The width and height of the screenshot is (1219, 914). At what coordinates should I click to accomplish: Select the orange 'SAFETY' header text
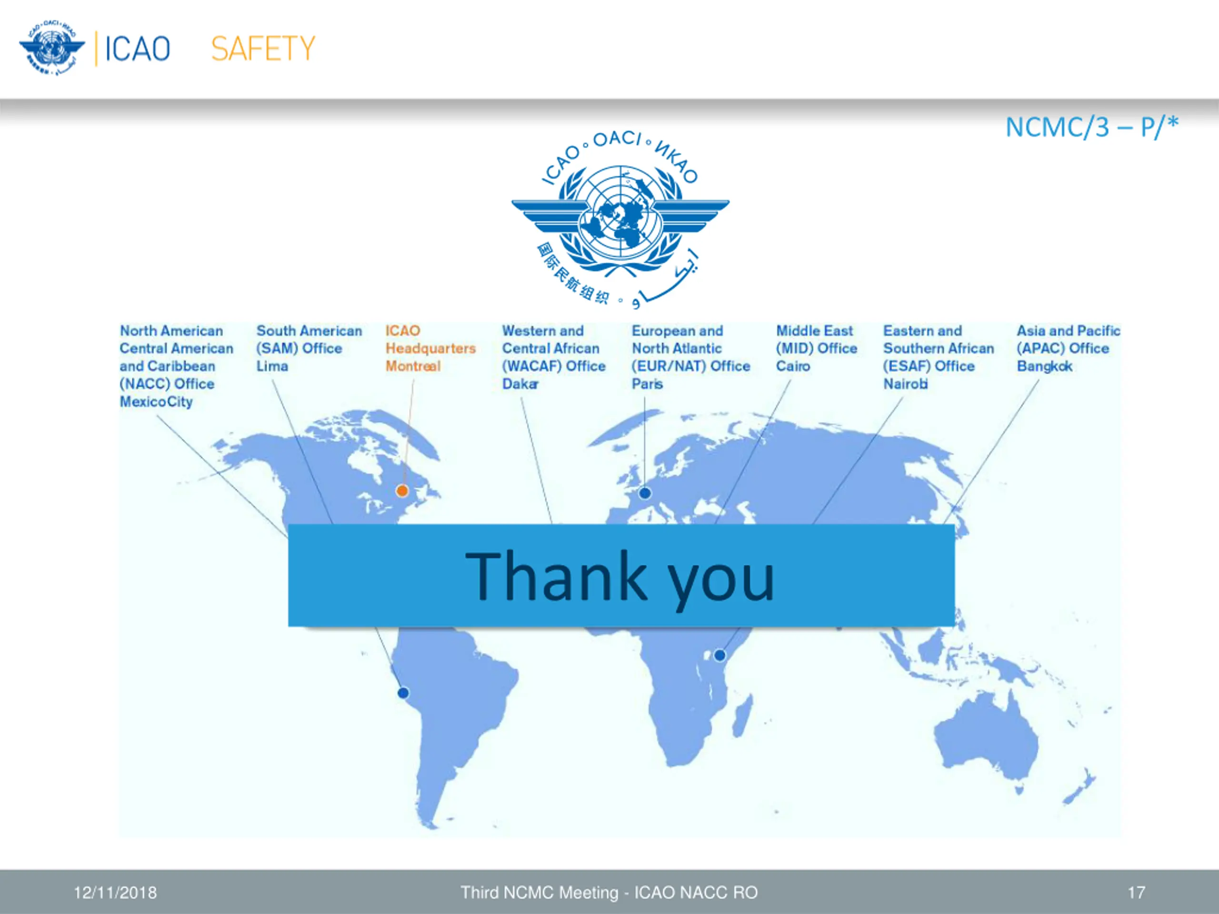(x=263, y=49)
